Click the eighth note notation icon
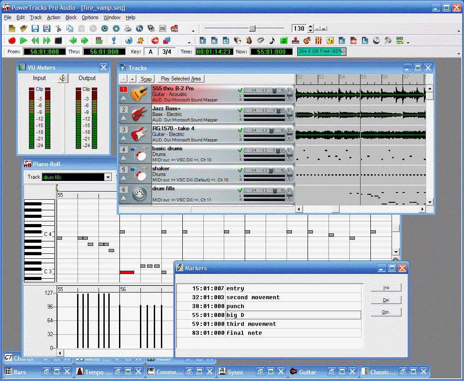Screen dimensions: 464x381 coord(272,40)
